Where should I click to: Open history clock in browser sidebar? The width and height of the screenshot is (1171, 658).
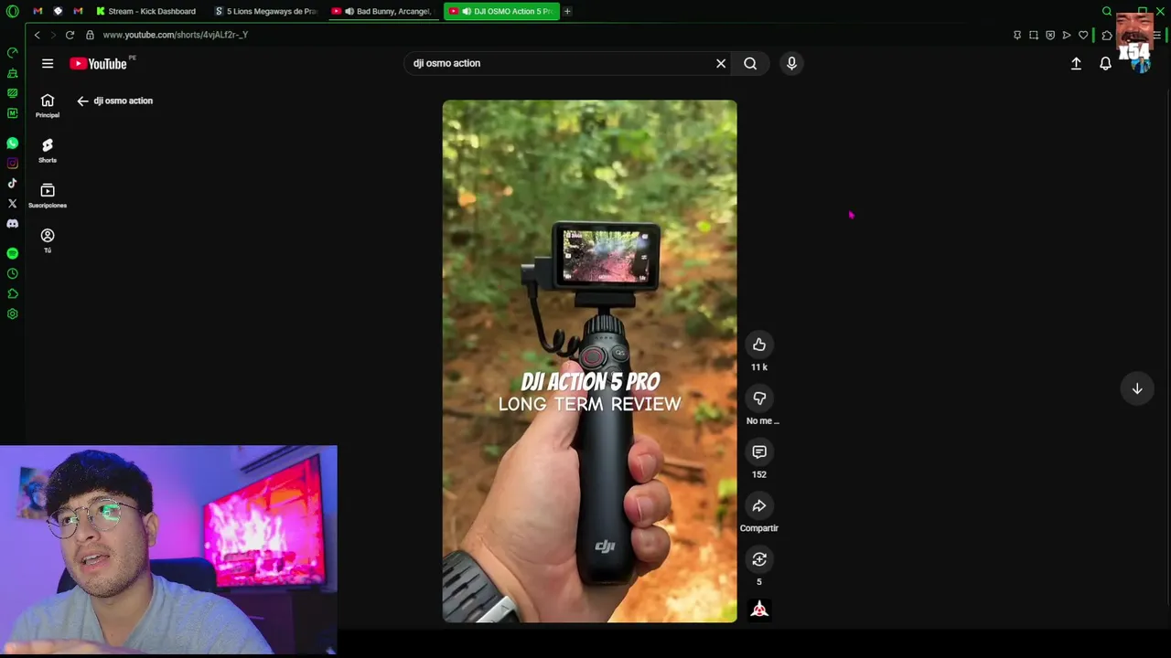click(x=12, y=273)
